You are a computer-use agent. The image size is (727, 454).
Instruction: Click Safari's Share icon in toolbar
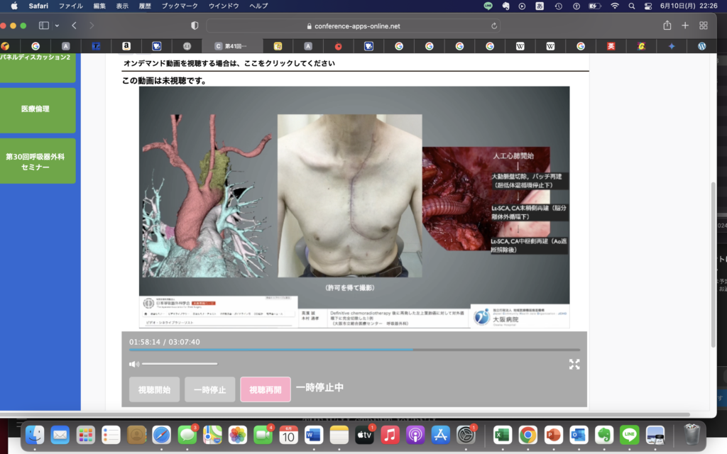click(x=667, y=26)
